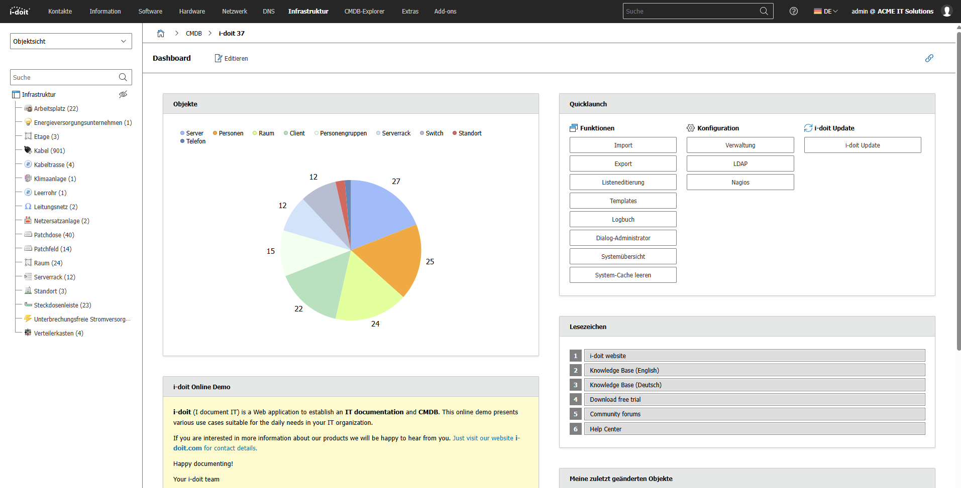Screen dimensions: 961x488
Task: Open the DE language selector
Action: click(825, 11)
